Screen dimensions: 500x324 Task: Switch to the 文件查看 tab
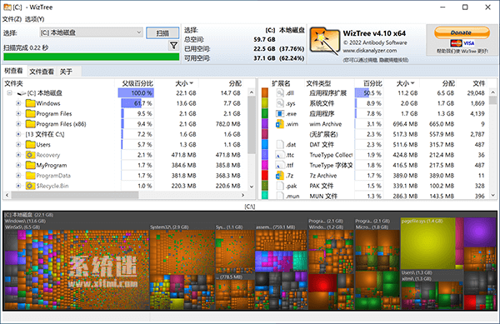pyautogui.click(x=42, y=72)
